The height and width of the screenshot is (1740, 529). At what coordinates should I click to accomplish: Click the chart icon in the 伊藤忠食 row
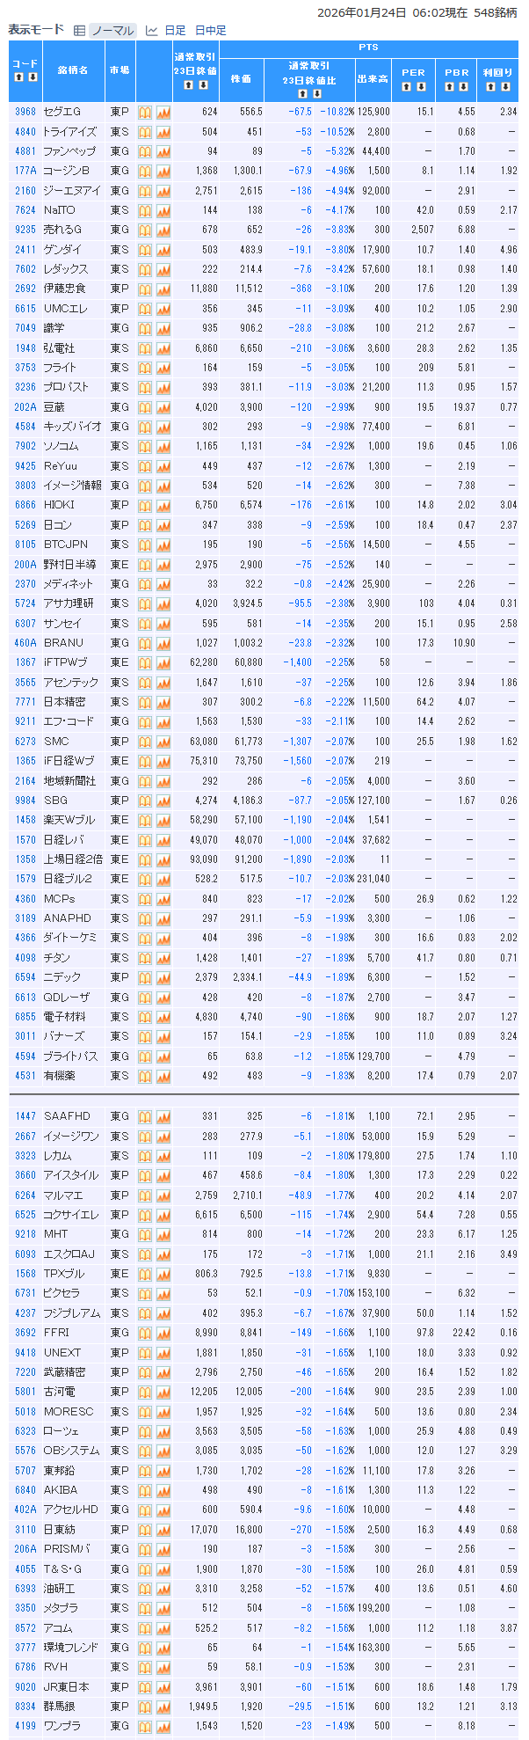pyautogui.click(x=163, y=289)
